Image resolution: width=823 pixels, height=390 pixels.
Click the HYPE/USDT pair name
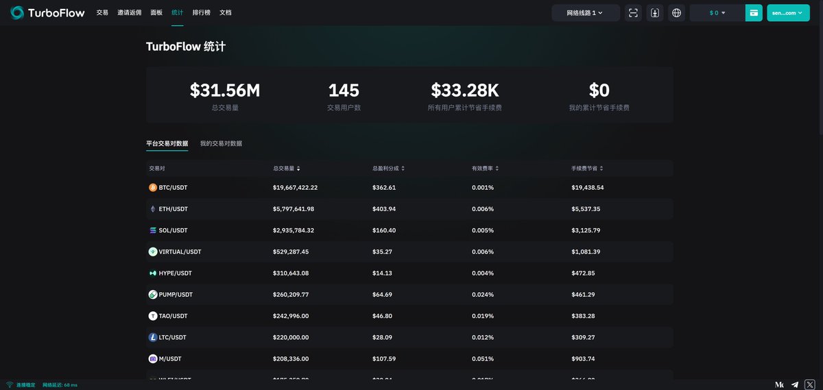tap(176, 273)
